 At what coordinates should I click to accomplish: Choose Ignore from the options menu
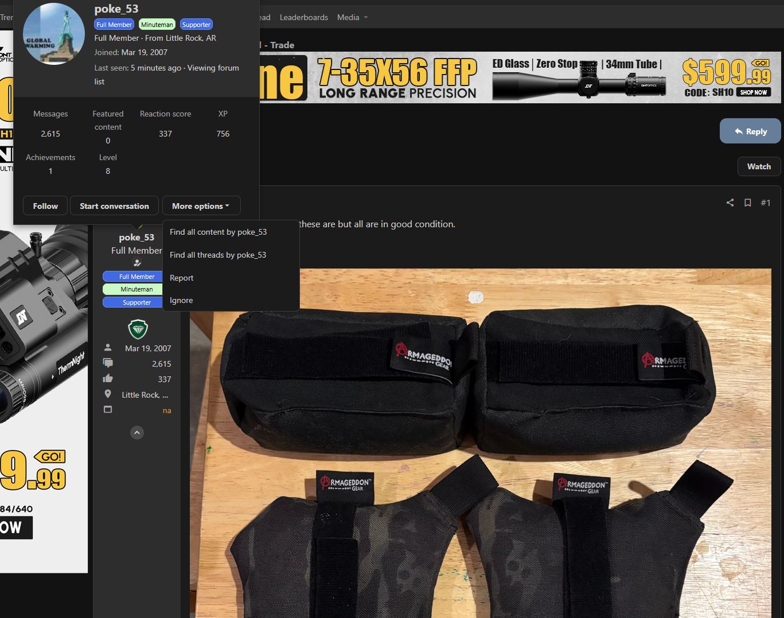click(181, 300)
